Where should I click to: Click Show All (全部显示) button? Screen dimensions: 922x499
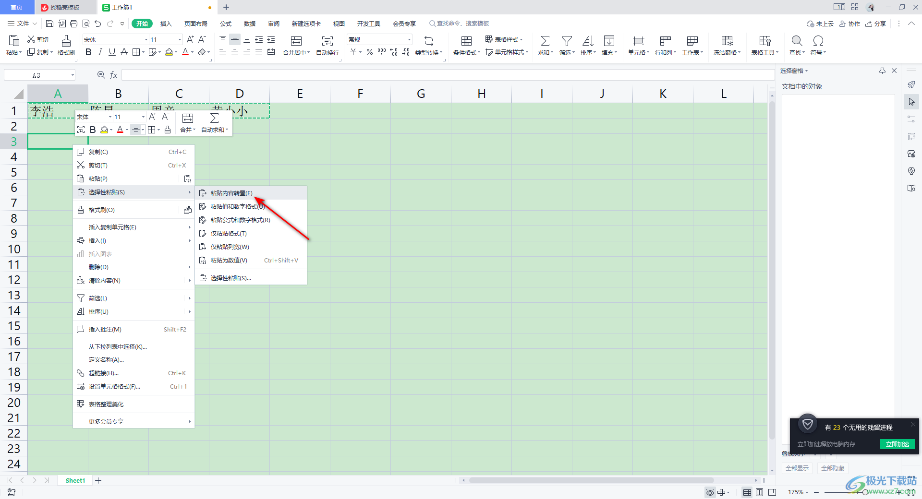click(x=797, y=468)
